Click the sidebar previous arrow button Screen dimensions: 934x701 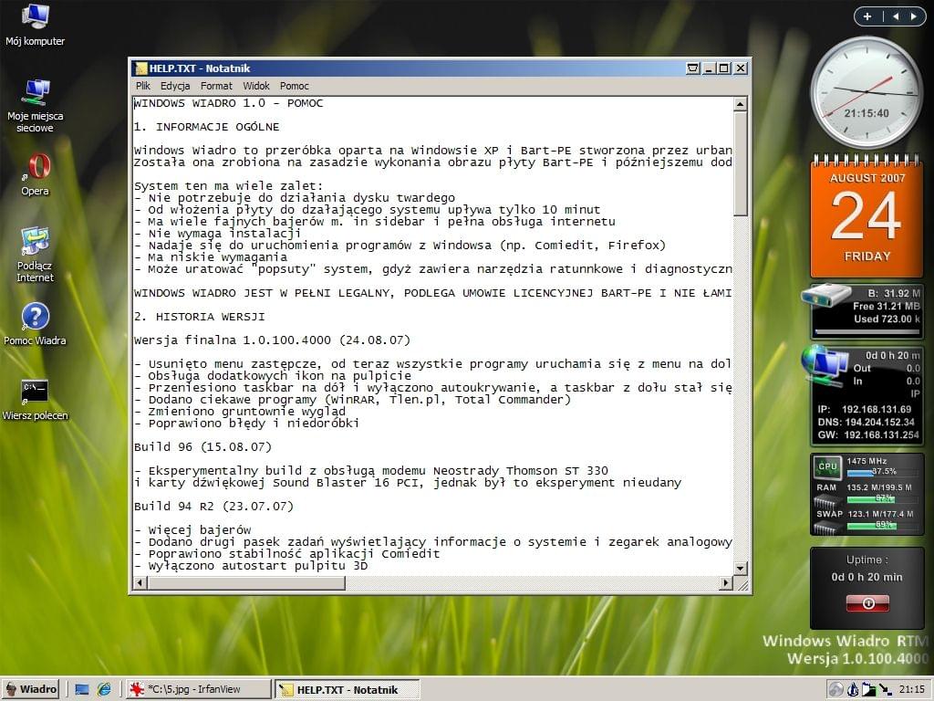tap(896, 16)
